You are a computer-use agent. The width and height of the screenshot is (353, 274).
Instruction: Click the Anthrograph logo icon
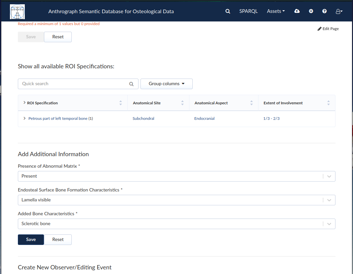click(17, 12)
